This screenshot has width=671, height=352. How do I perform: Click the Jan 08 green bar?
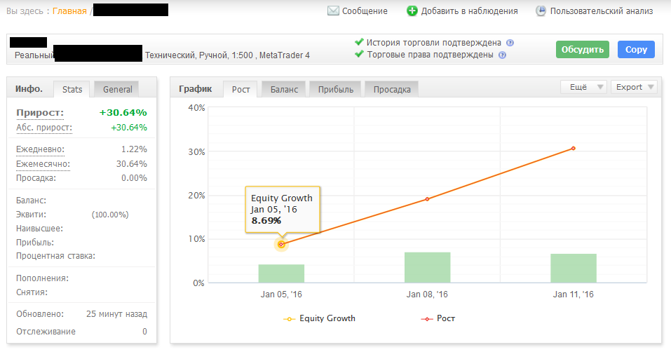click(427, 267)
